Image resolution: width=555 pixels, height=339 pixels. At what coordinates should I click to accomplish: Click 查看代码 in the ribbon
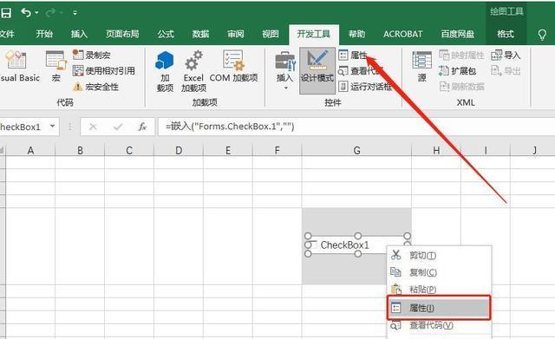tap(361, 71)
